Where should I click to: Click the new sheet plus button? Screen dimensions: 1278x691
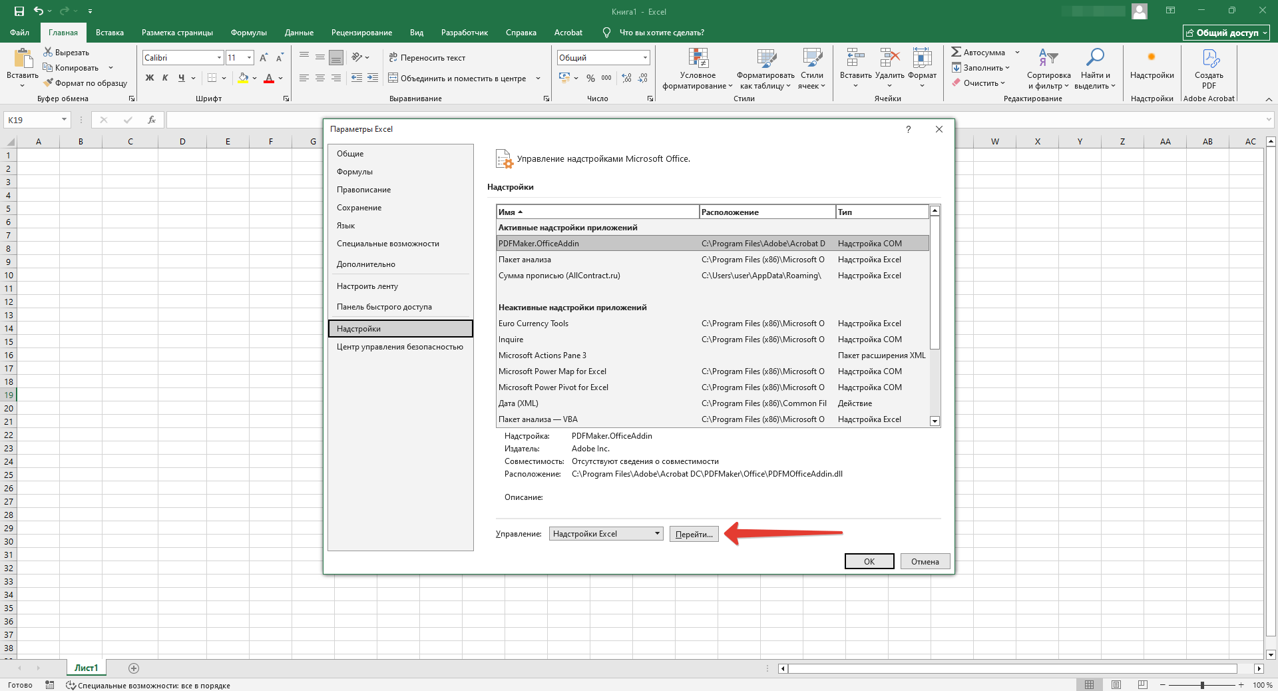coord(134,668)
